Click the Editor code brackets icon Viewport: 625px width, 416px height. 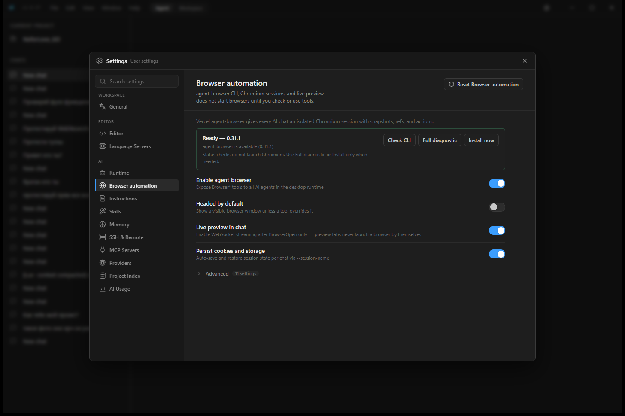(x=103, y=134)
